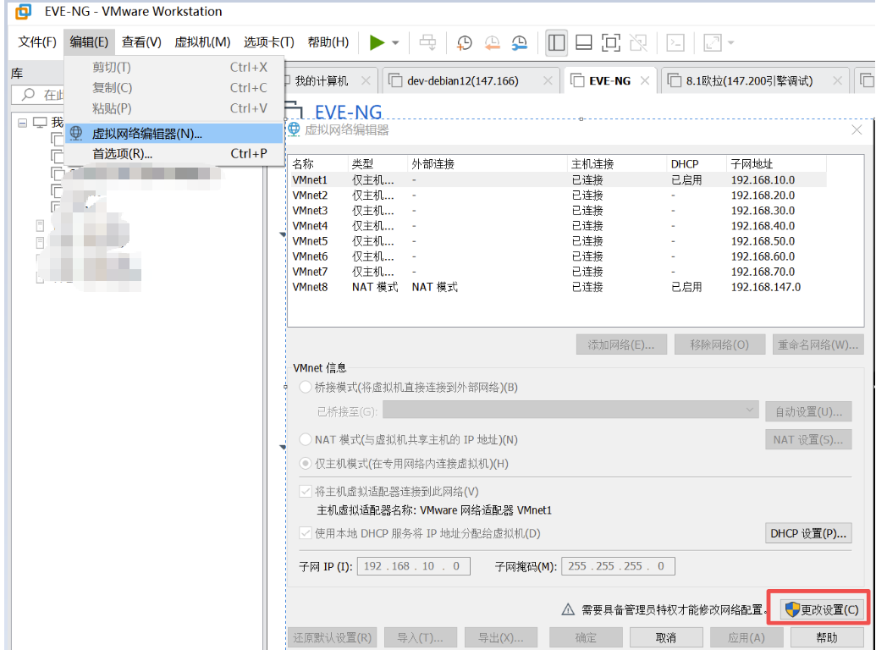This screenshot has width=876, height=650.
Task: Open the 虚拟机(M) menu
Action: click(202, 42)
